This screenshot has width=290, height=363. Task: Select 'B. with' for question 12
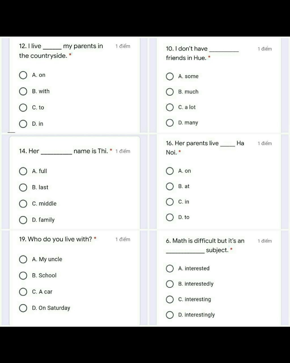[23, 92]
